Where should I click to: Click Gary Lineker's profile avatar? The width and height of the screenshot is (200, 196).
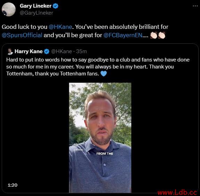(9, 9)
